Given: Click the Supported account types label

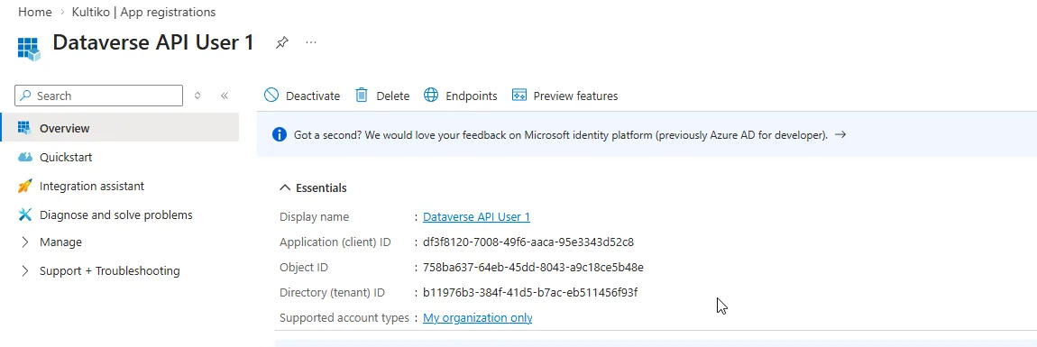Looking at the screenshot, I should tap(344, 318).
